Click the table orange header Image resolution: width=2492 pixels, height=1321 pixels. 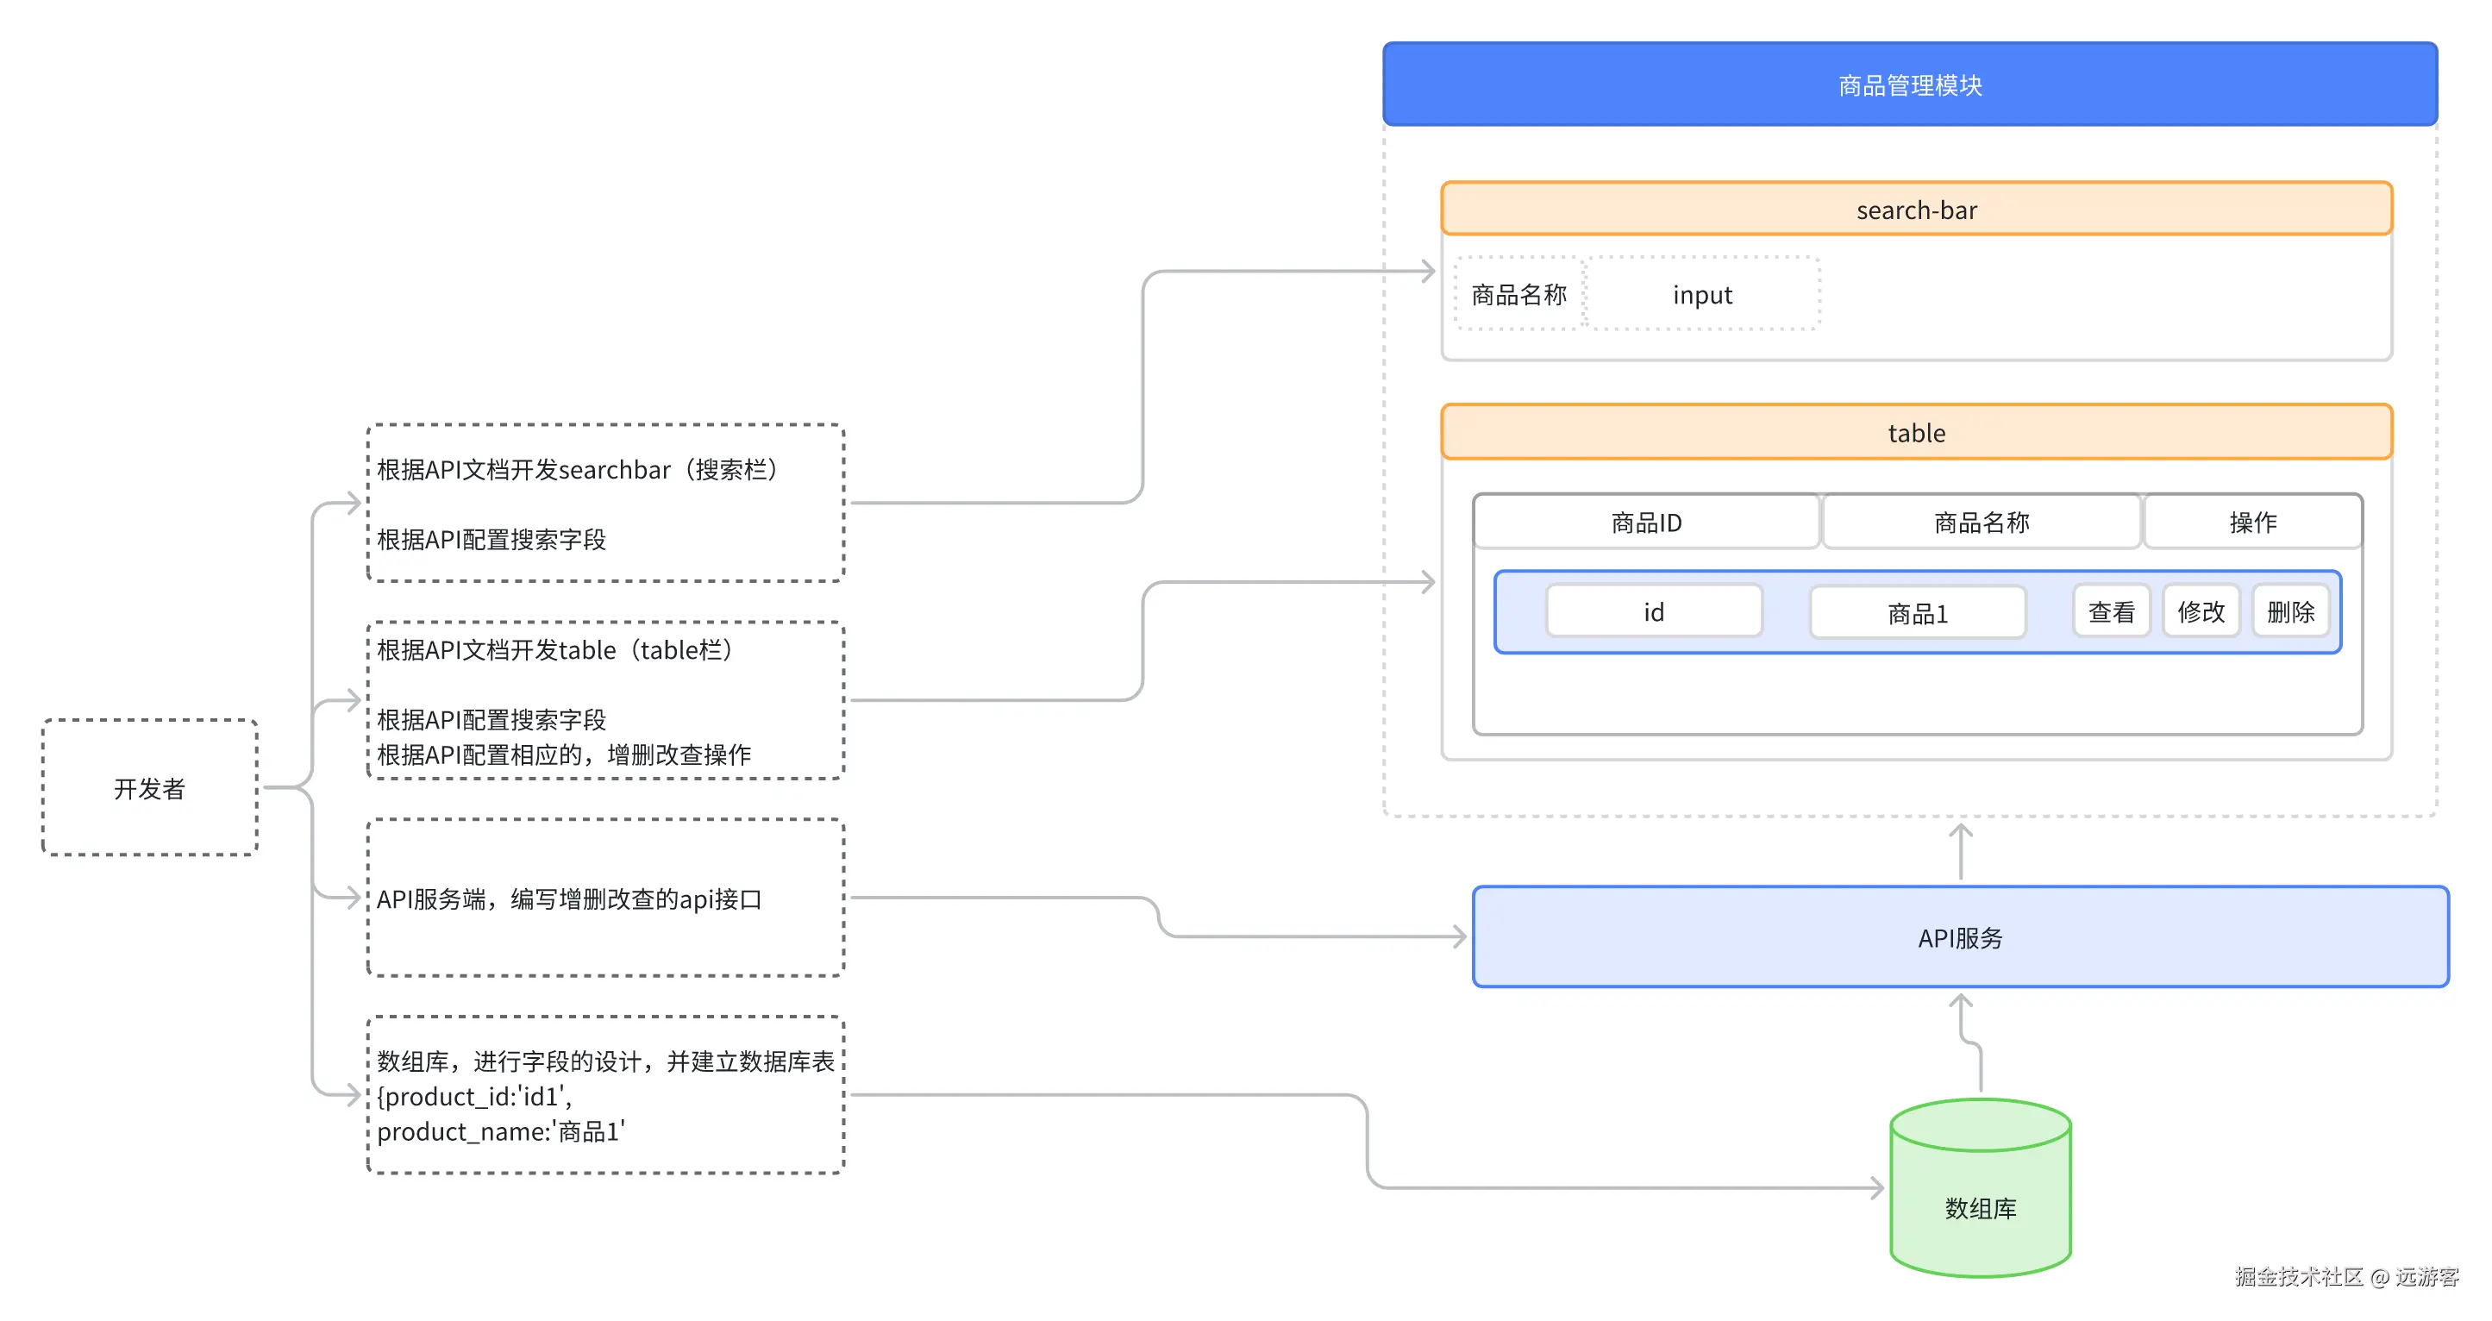(x=1915, y=432)
